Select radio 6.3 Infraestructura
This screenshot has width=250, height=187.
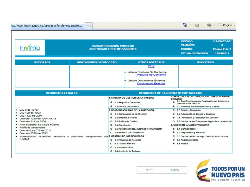coord(111,148)
